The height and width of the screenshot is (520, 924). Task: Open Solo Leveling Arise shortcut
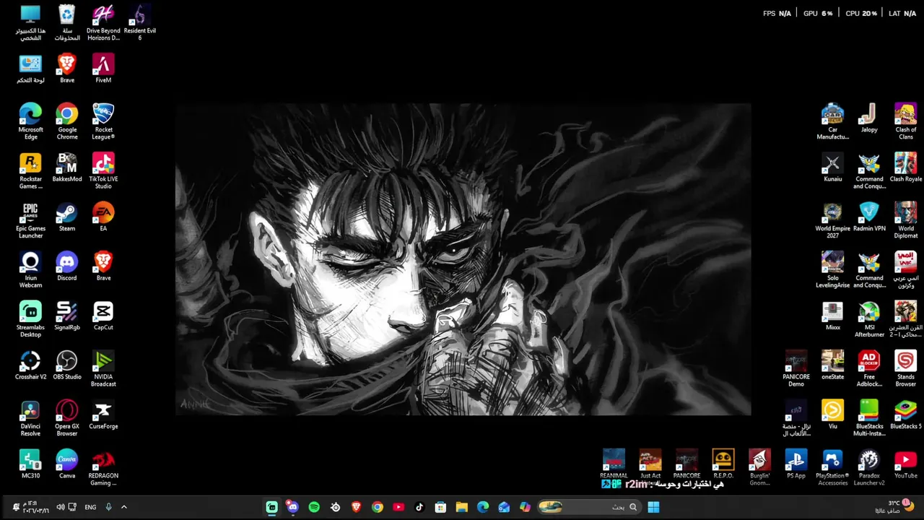click(832, 270)
